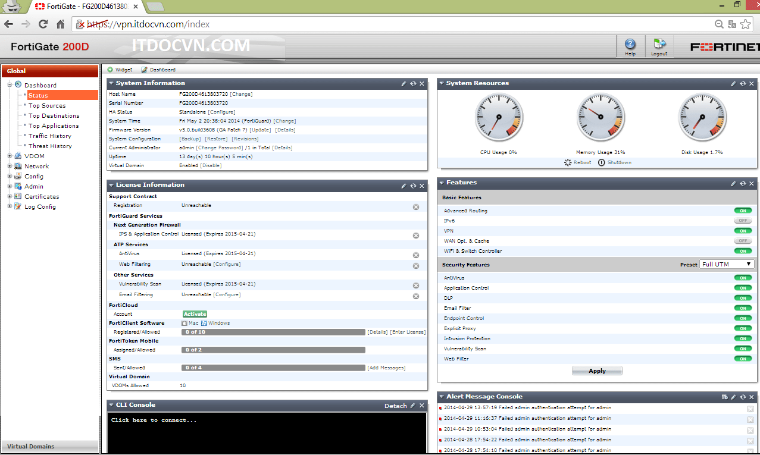Close the Features widget
Viewport: 760px width, 455px height.
point(752,183)
